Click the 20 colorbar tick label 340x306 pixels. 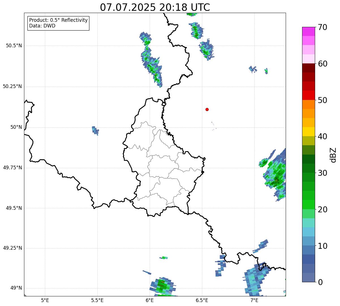click(x=323, y=209)
